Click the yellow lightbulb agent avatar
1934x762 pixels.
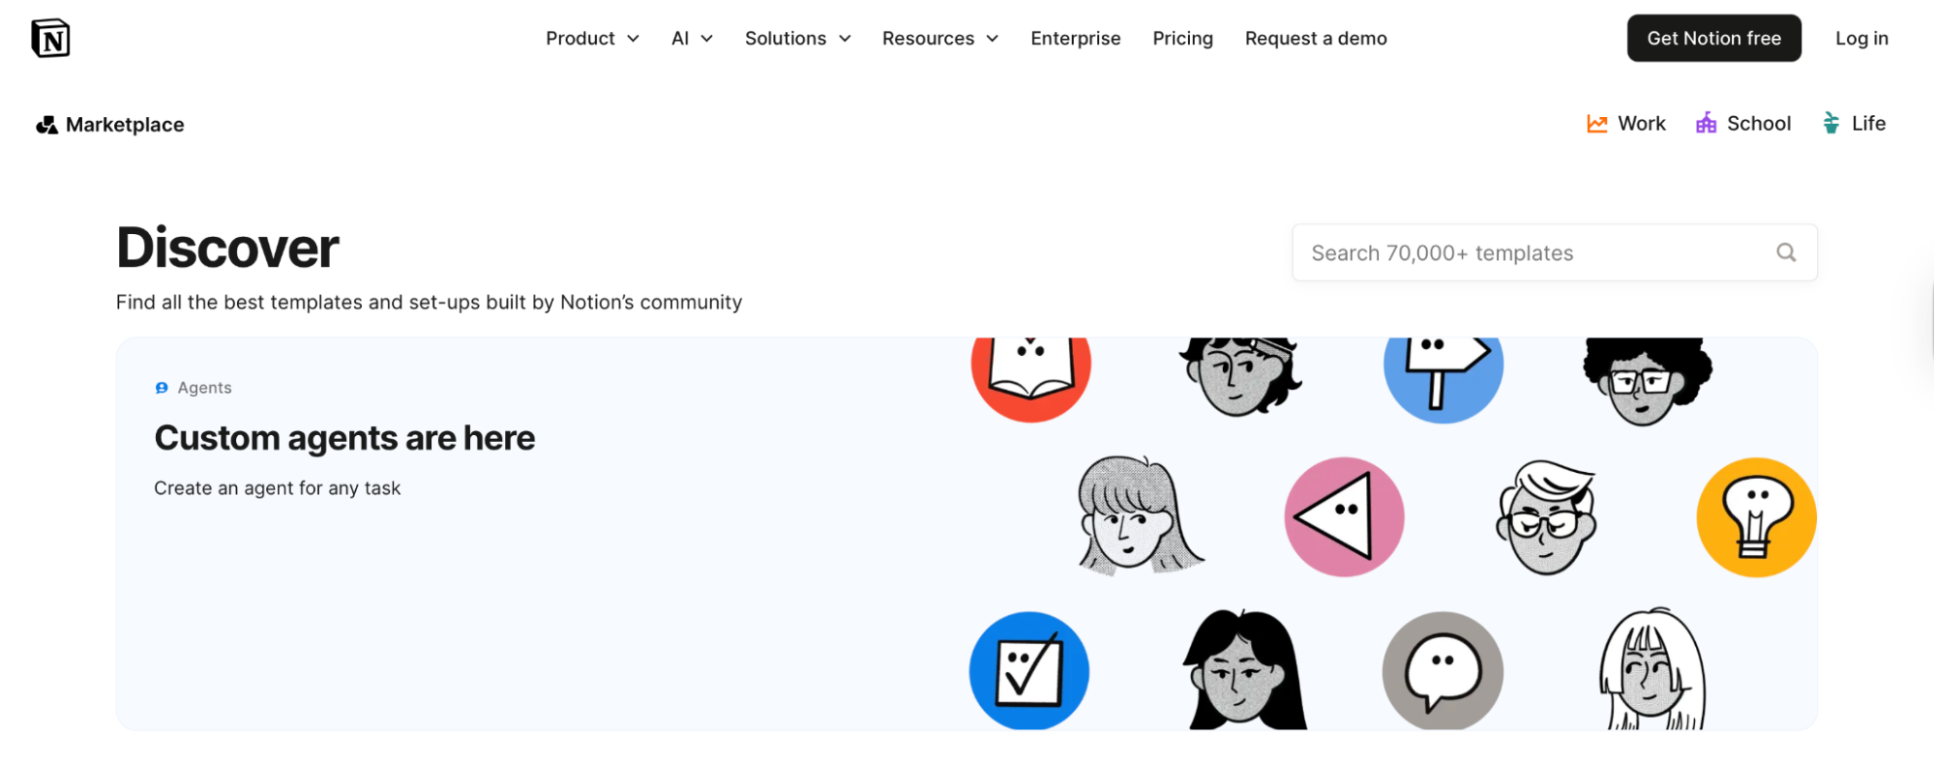coord(1756,517)
